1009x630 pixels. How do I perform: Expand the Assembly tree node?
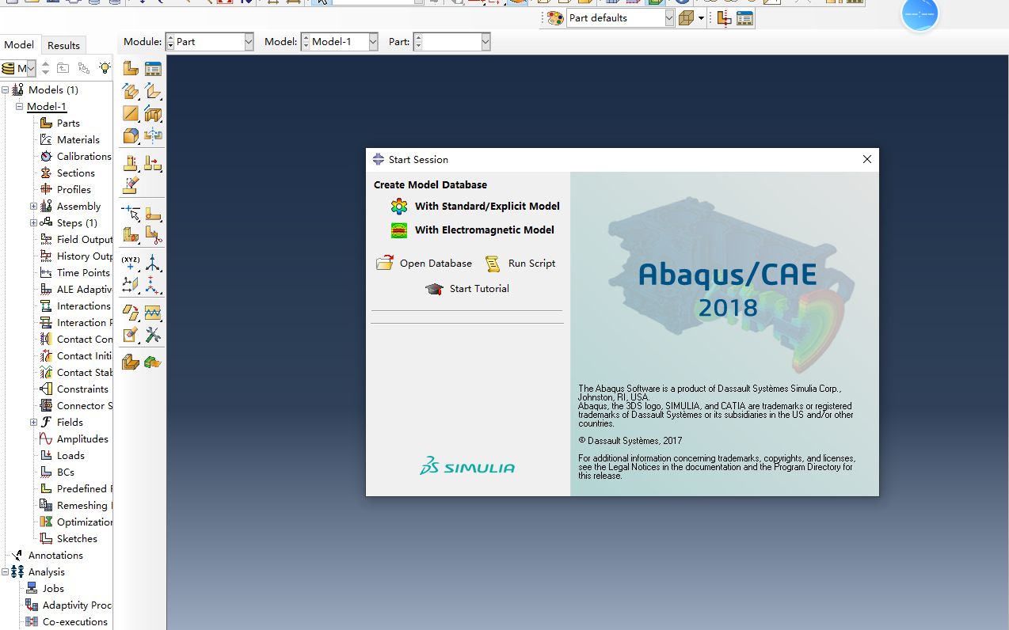click(x=33, y=206)
